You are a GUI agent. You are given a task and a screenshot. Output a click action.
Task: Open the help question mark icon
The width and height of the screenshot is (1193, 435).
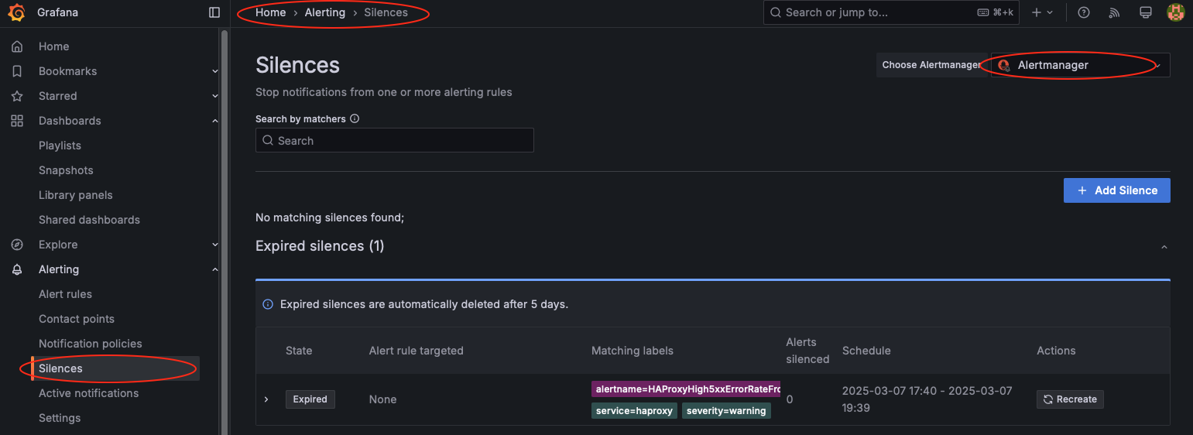tap(1084, 12)
